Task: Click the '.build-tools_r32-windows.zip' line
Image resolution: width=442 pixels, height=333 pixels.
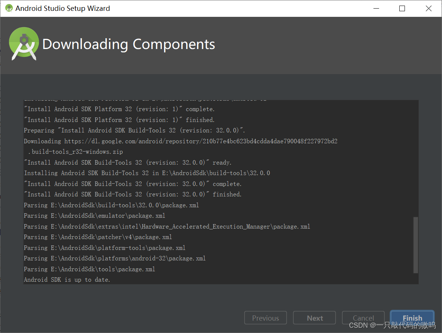Action: pos(75,152)
